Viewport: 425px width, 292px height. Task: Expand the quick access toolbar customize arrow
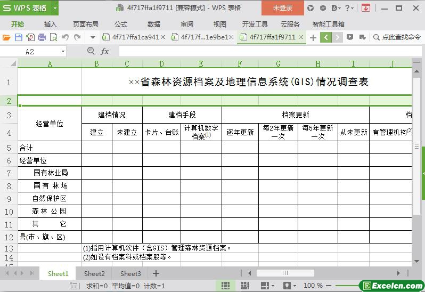click(93, 37)
